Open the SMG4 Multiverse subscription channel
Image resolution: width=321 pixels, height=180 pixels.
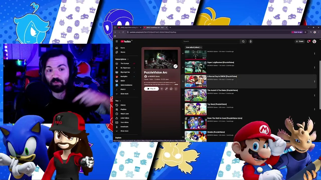126,85
